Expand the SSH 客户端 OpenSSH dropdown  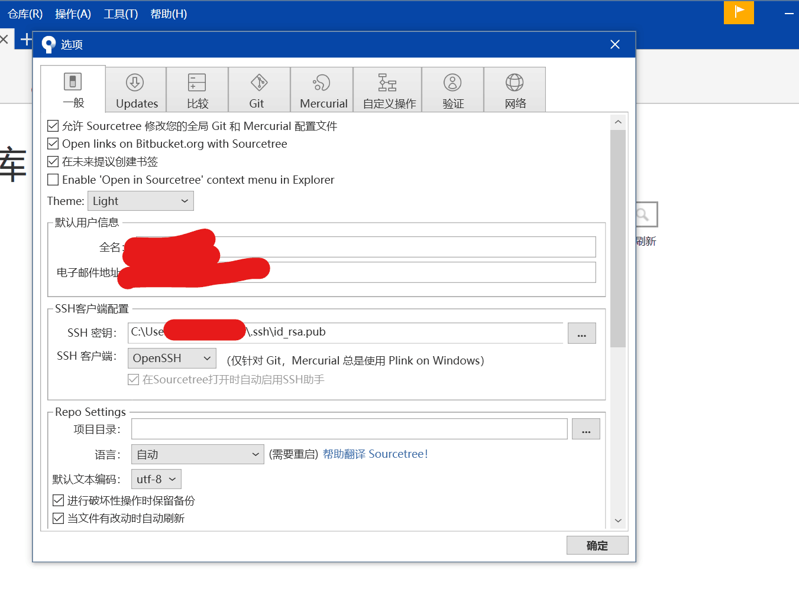pyautogui.click(x=172, y=358)
